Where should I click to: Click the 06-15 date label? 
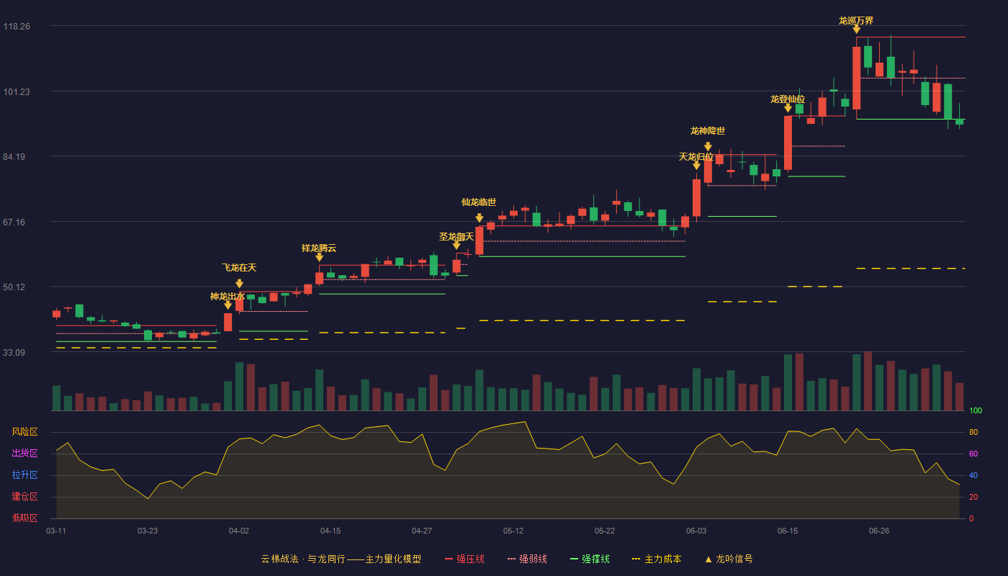788,531
